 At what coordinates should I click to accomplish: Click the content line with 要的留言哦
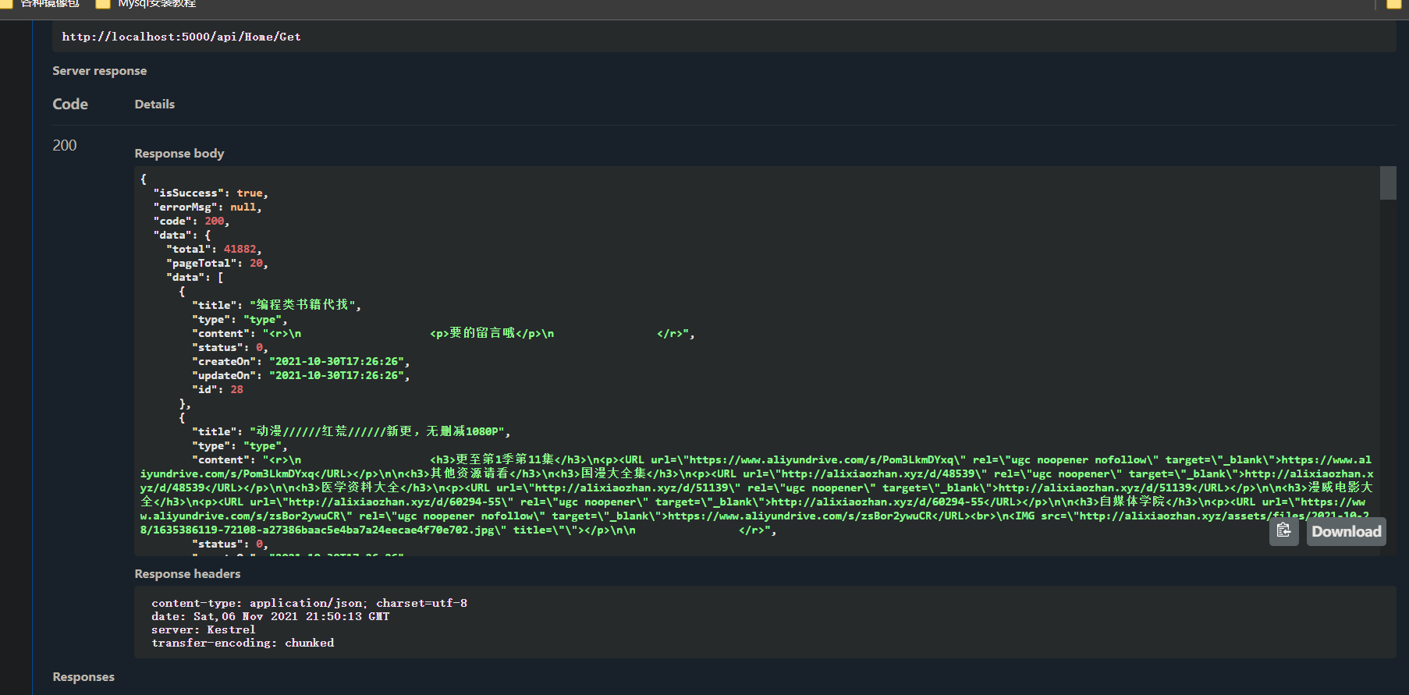click(x=443, y=334)
